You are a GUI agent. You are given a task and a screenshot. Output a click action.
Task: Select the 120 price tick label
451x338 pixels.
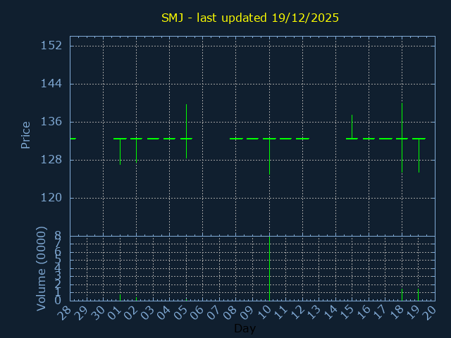(51, 198)
